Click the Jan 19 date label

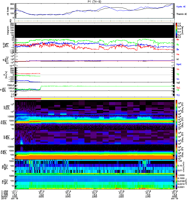pos(174,198)
